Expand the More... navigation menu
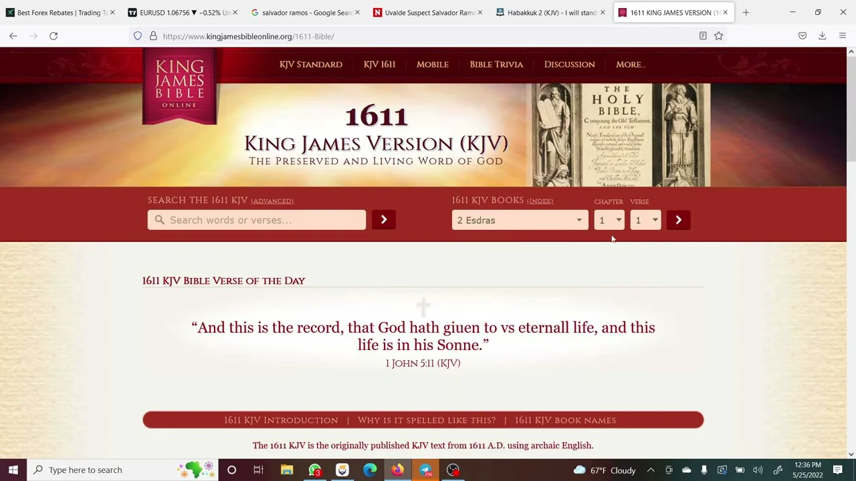856x481 pixels. click(x=631, y=64)
